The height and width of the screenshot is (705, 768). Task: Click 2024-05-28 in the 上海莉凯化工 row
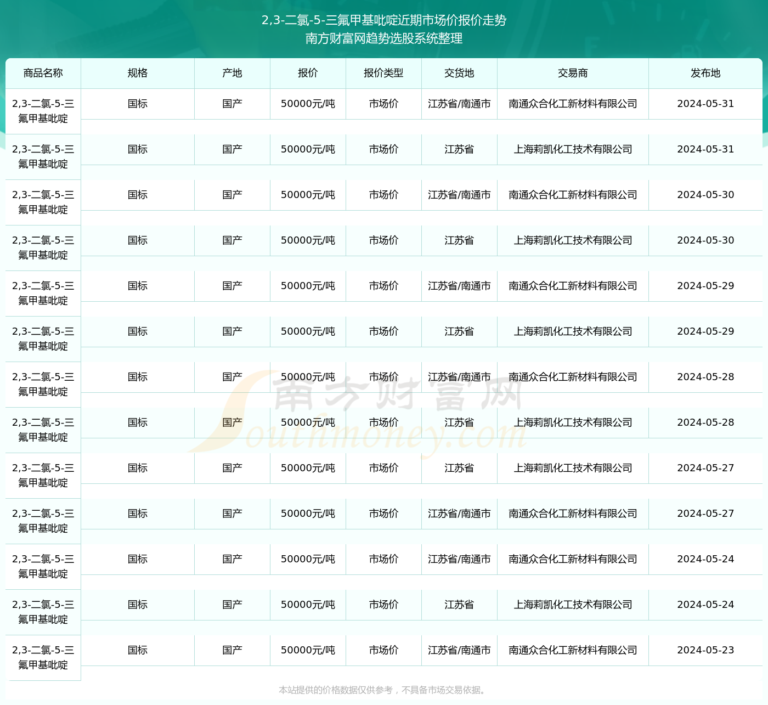click(705, 422)
